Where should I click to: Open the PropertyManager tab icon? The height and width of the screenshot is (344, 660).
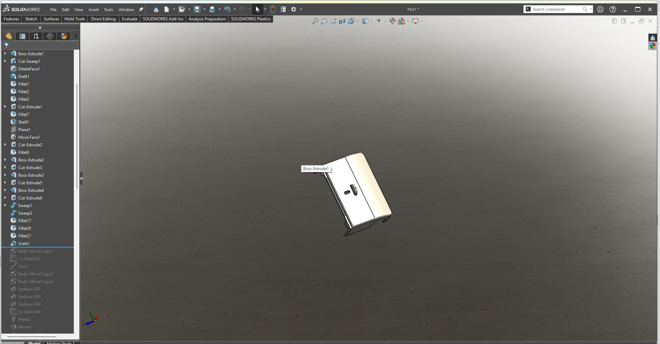click(22, 36)
